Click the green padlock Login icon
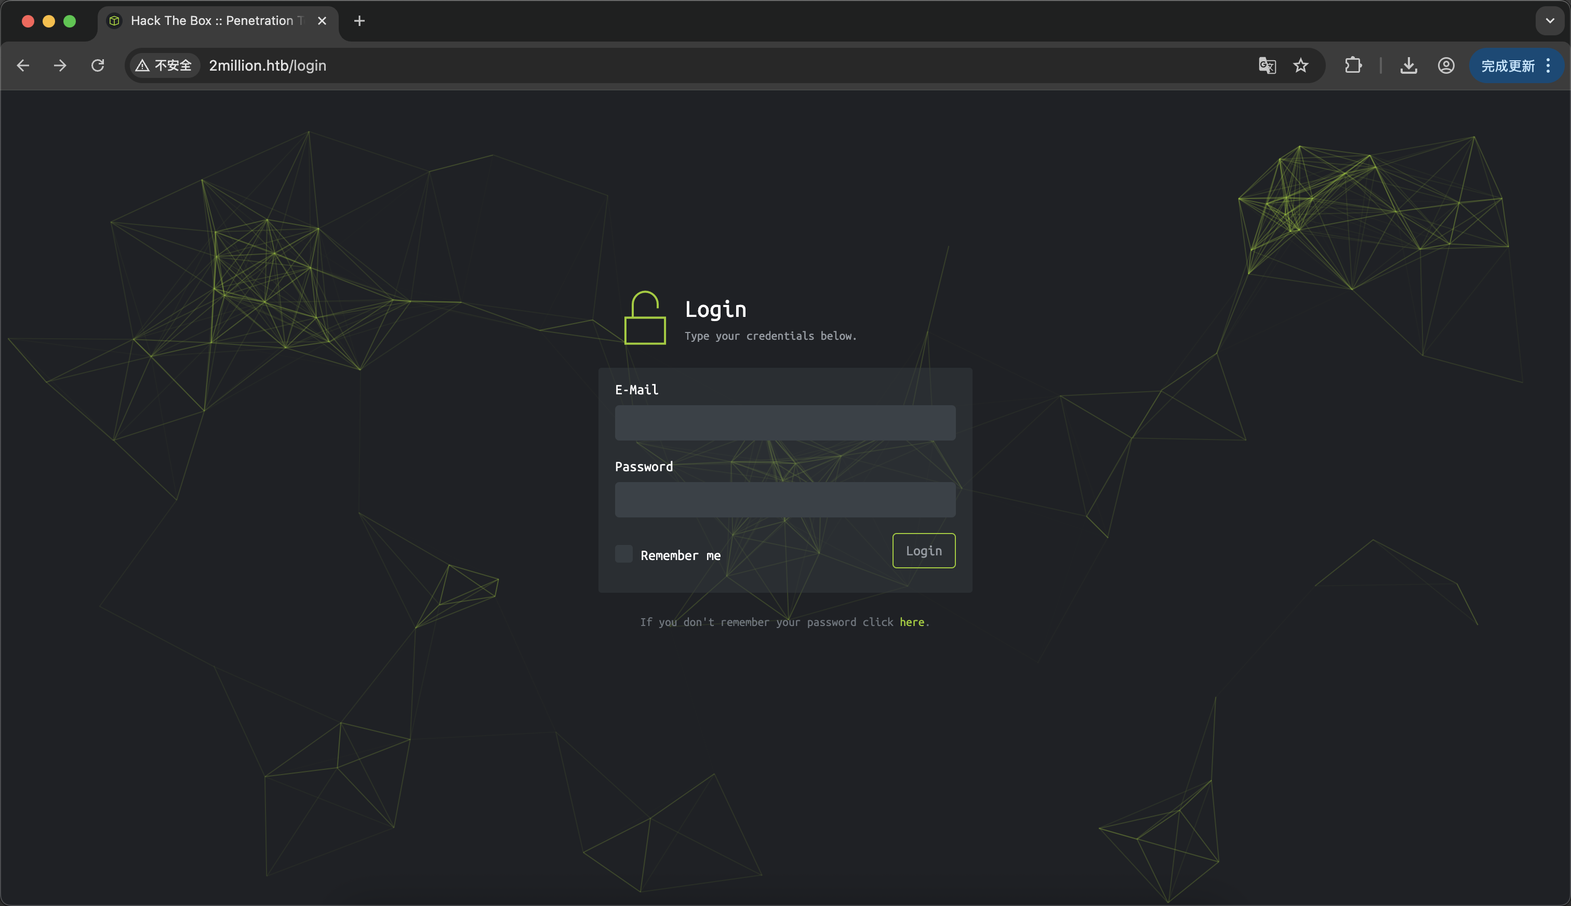Image resolution: width=1571 pixels, height=906 pixels. click(x=645, y=318)
